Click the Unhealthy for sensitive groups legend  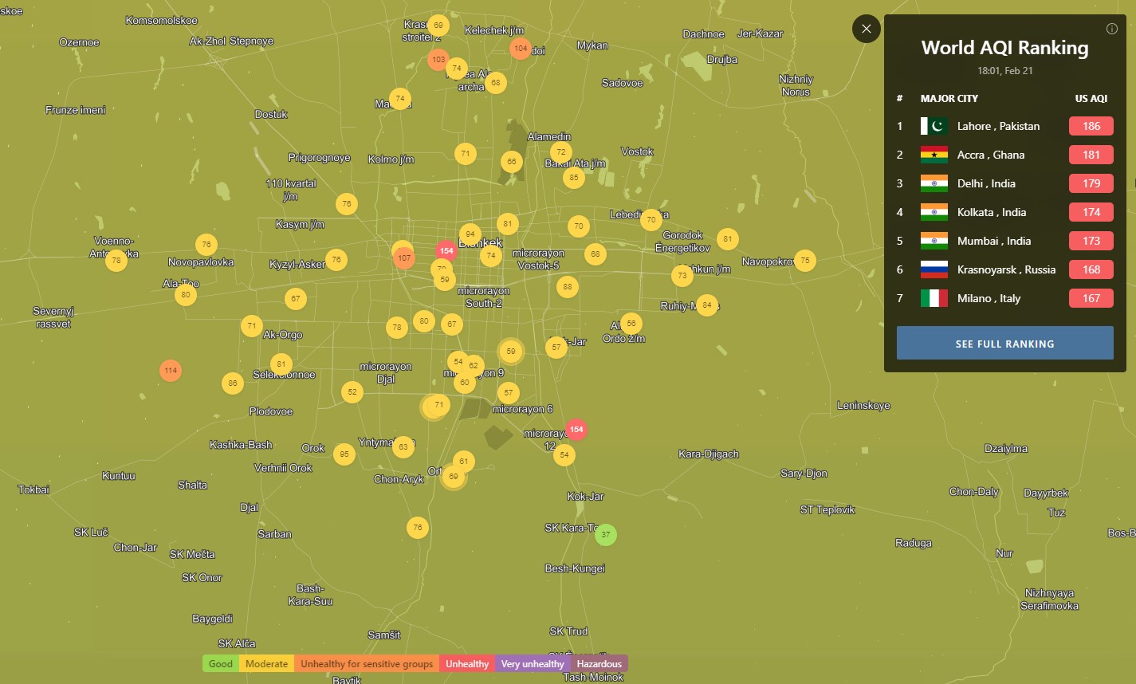366,664
